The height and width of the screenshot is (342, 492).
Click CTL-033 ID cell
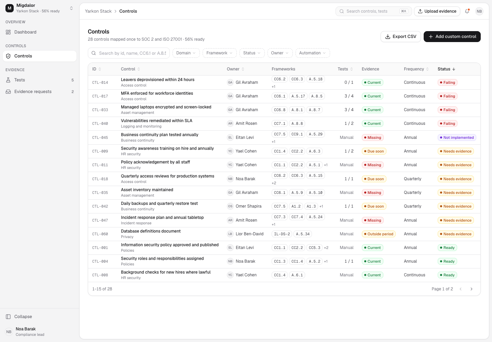point(100,110)
